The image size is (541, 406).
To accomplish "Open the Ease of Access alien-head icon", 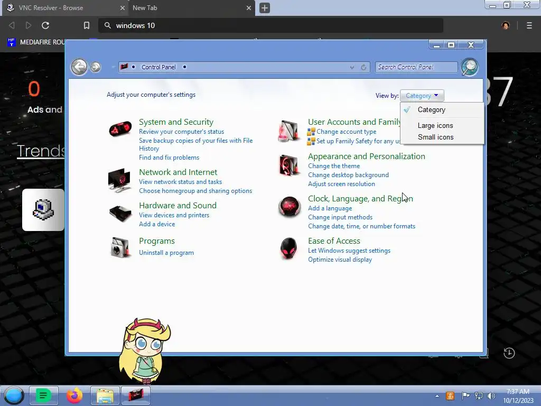I will click(288, 248).
